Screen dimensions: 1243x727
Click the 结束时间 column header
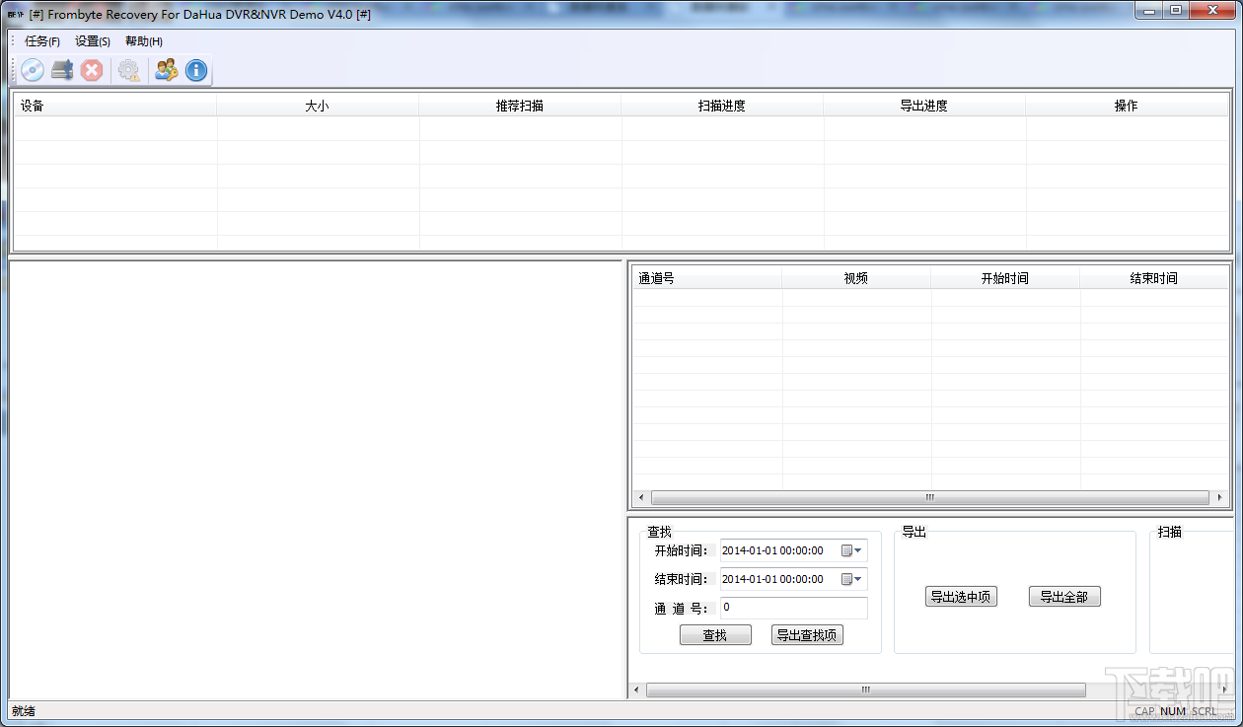tap(1154, 278)
